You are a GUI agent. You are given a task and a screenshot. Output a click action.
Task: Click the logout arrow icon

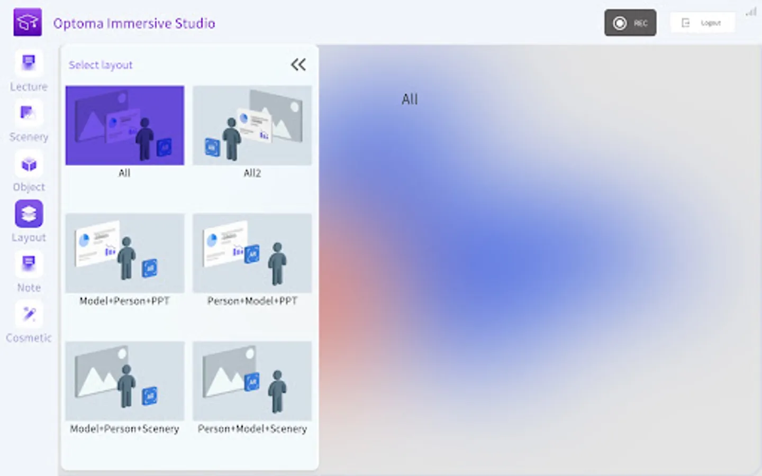coord(685,22)
